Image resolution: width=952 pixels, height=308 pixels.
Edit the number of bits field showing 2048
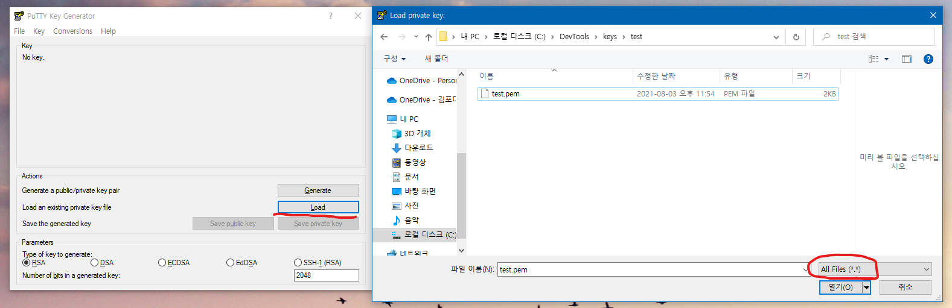[327, 275]
